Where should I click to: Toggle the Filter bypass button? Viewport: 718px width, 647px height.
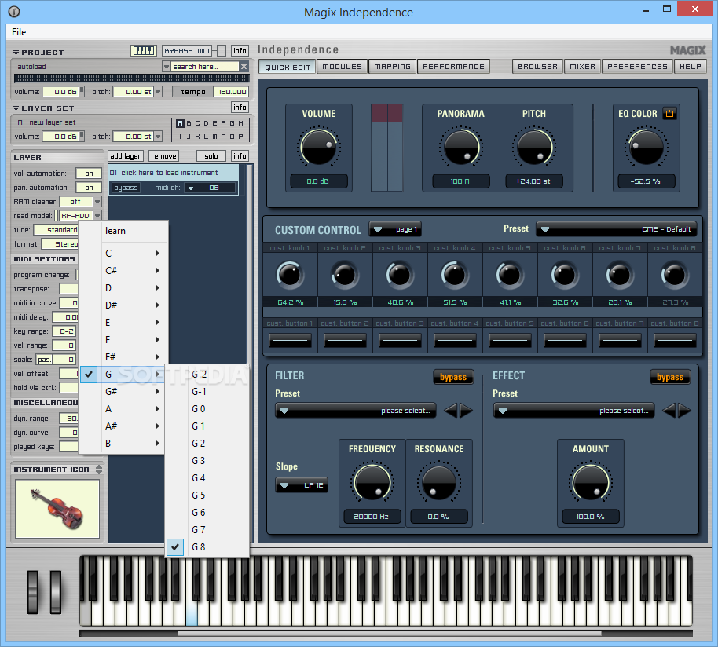click(x=452, y=377)
